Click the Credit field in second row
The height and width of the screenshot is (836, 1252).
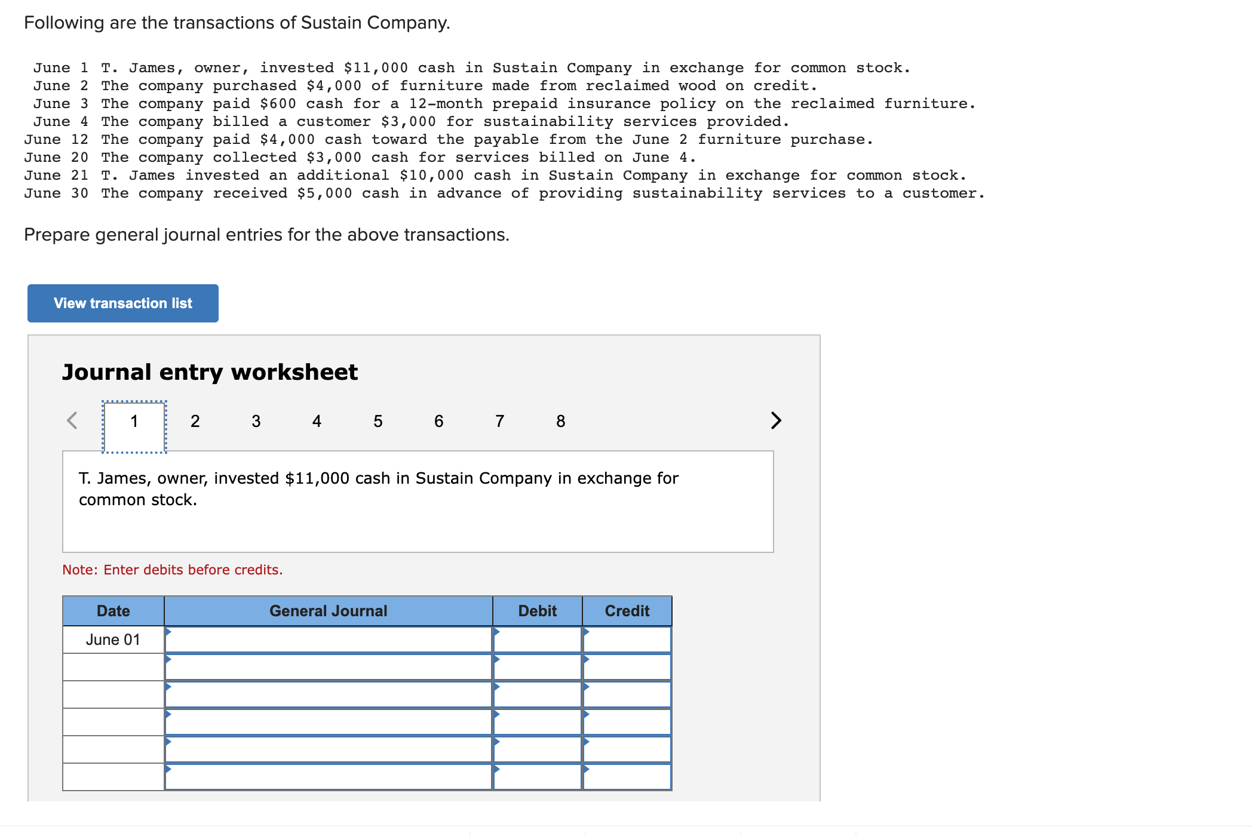tap(627, 667)
